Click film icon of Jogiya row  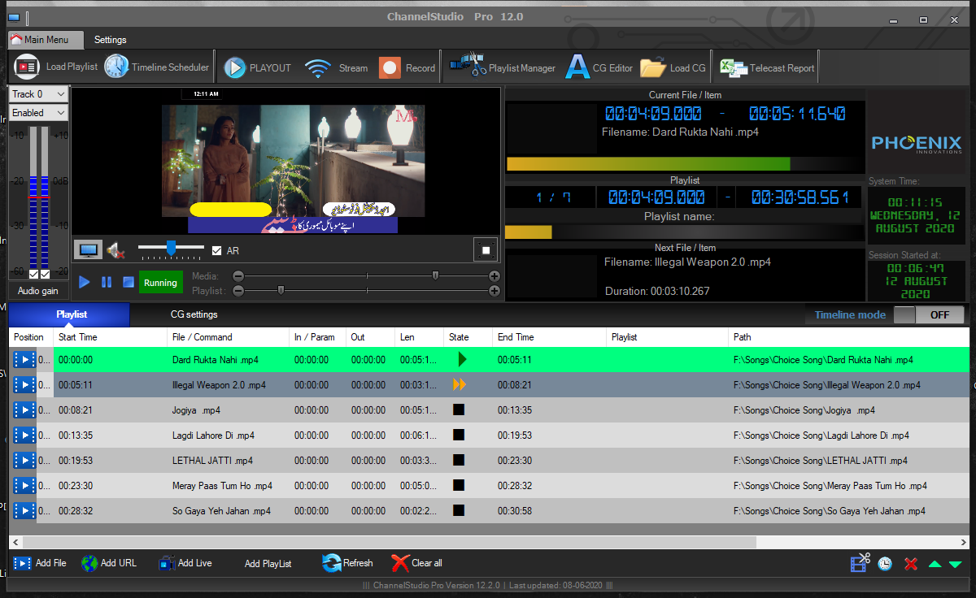pyautogui.click(x=24, y=409)
